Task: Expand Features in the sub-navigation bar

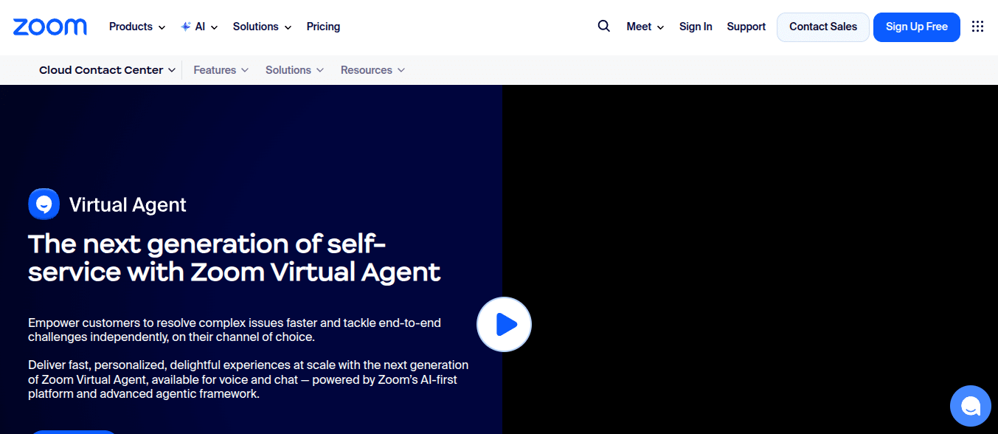Action: 221,70
